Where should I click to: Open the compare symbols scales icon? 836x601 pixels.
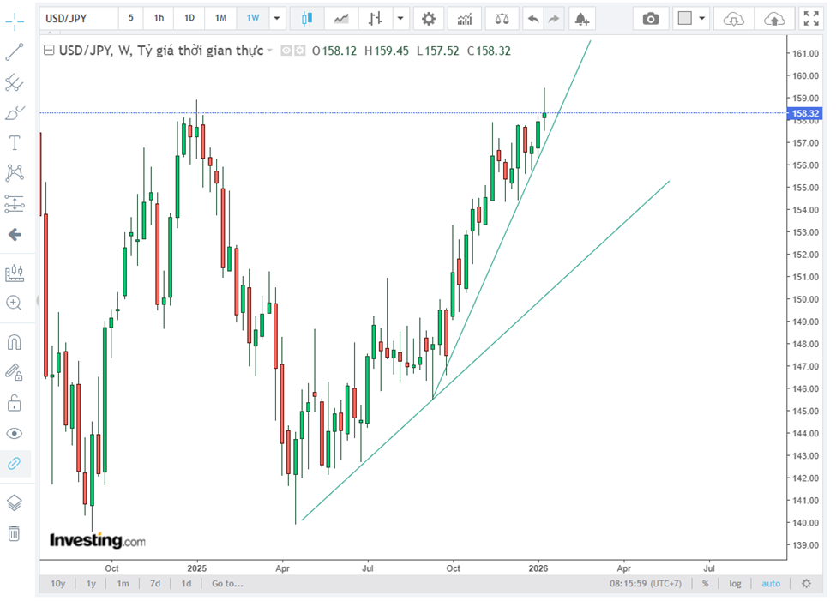tap(502, 19)
